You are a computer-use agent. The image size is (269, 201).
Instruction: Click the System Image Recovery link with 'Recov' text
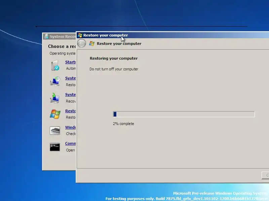(x=70, y=94)
